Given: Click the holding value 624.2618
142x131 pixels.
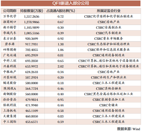Looking at the screenshot, I should click(31, 72).
